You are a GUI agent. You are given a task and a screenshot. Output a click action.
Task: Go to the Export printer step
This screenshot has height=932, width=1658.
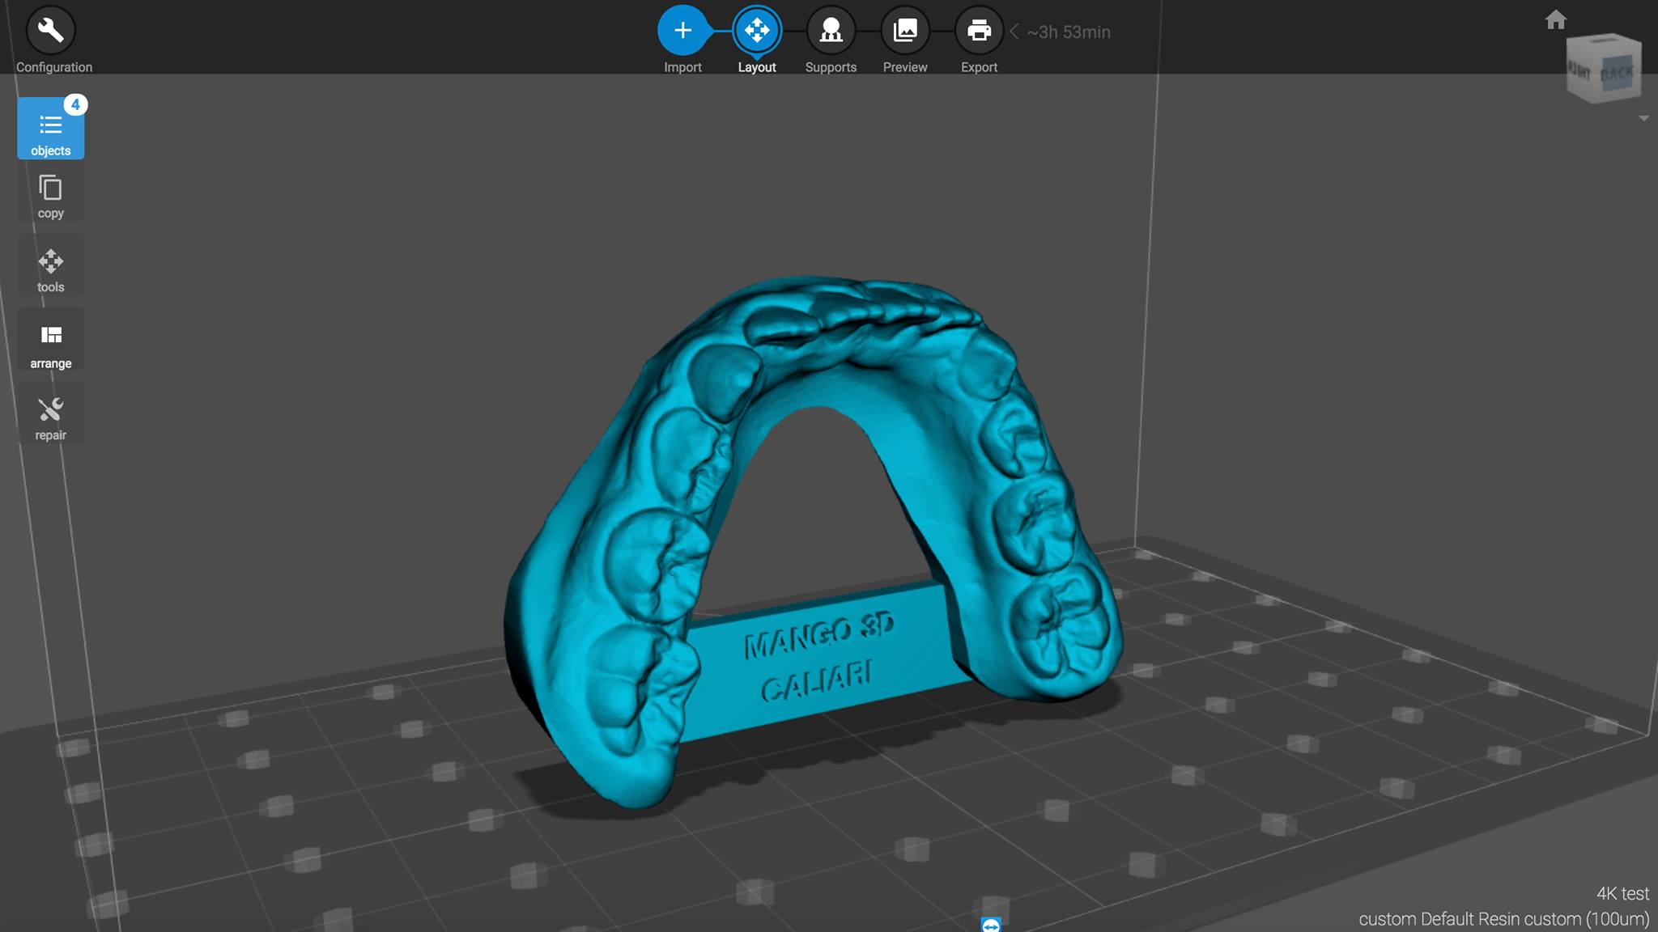[979, 31]
